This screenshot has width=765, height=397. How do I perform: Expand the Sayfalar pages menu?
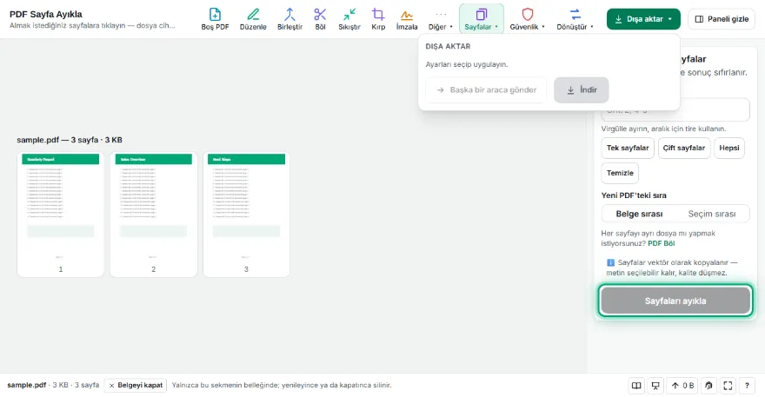click(x=481, y=19)
